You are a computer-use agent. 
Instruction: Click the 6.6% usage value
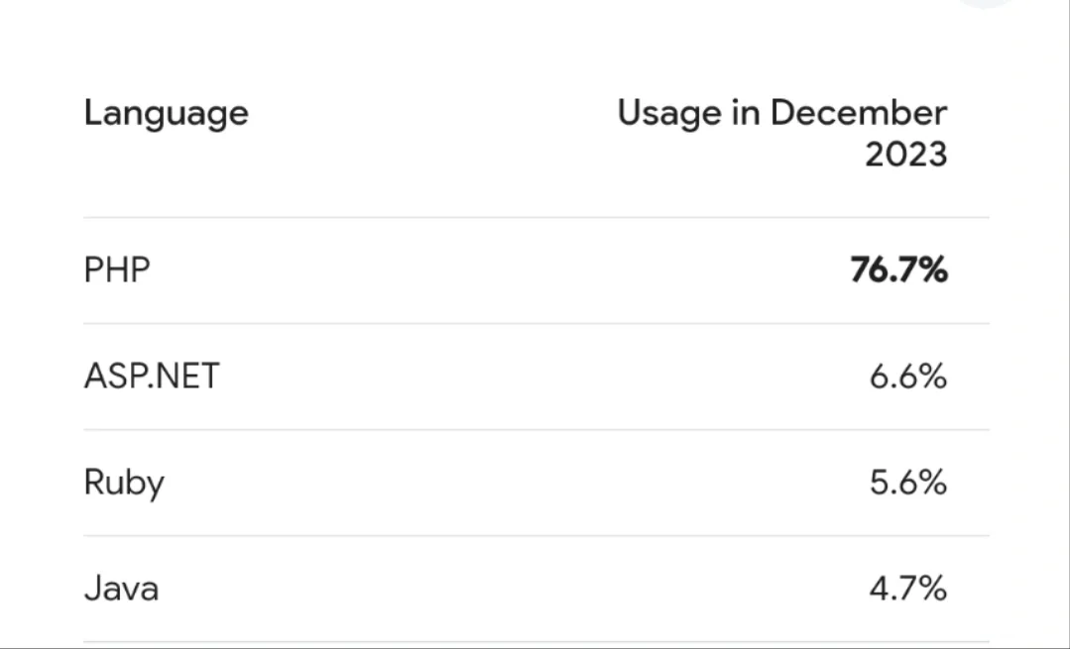tap(907, 377)
